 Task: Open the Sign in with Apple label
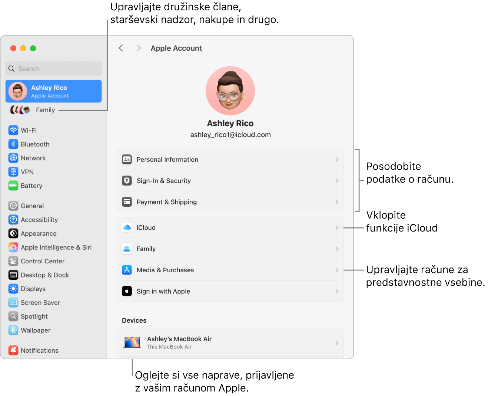(163, 291)
